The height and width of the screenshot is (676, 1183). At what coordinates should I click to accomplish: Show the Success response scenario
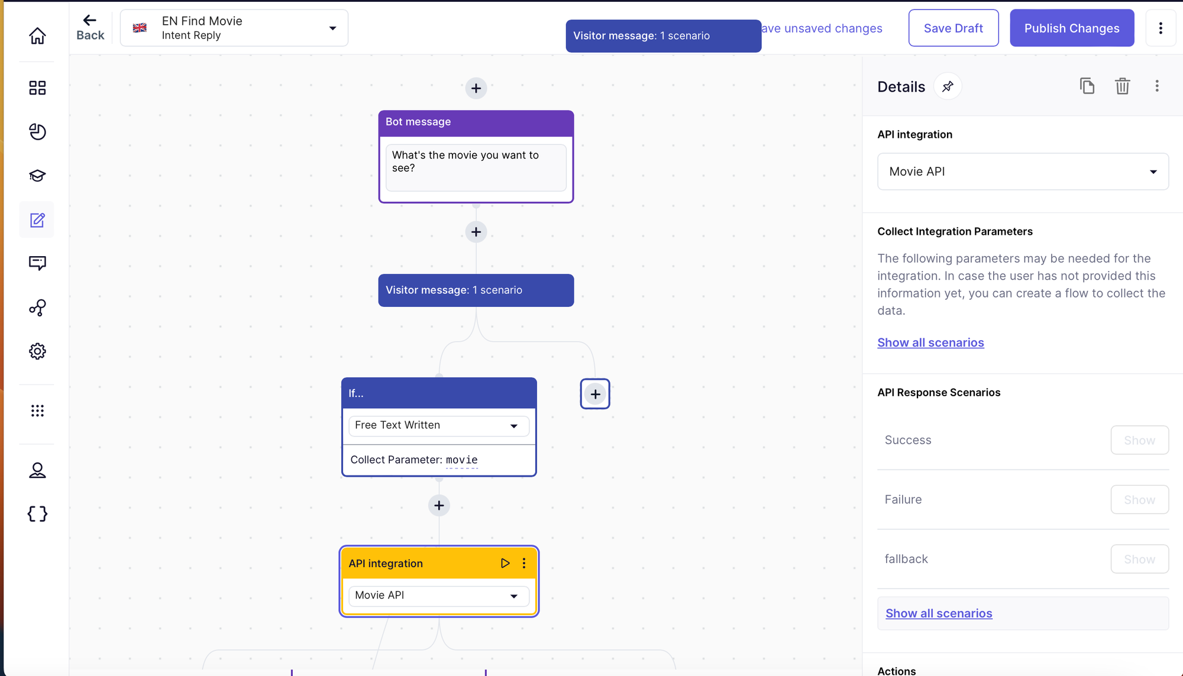pyautogui.click(x=1139, y=440)
